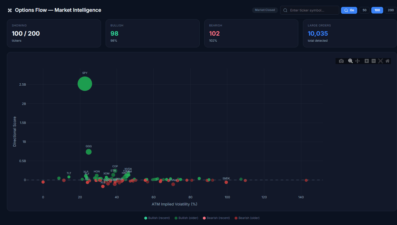Activate the Pan tool on the chart
This screenshot has height=225, width=397.
[x=357, y=61]
